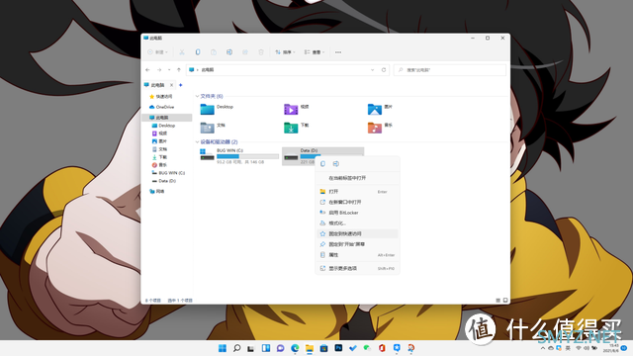
Task: Go back with the left arrow button
Action: pyautogui.click(x=147, y=70)
